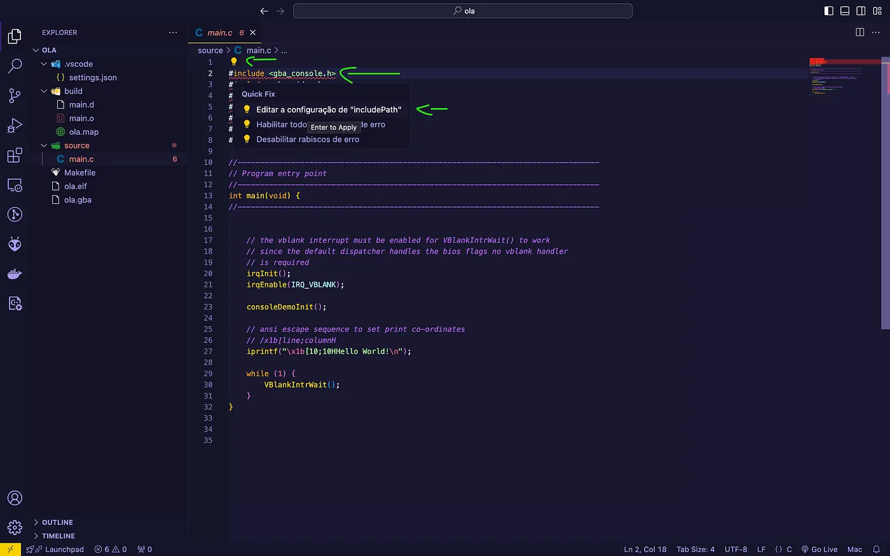The height and width of the screenshot is (556, 890).
Task: Toggle the secondary sidebar layout button
Action: click(861, 11)
